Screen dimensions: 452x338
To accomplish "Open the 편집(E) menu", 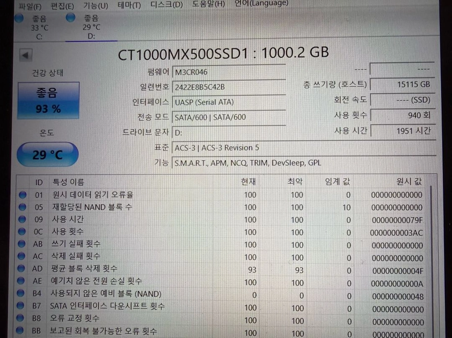I will click(62, 6).
